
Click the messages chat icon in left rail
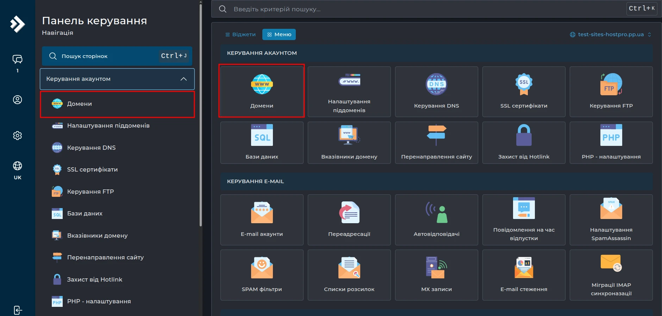tap(17, 59)
